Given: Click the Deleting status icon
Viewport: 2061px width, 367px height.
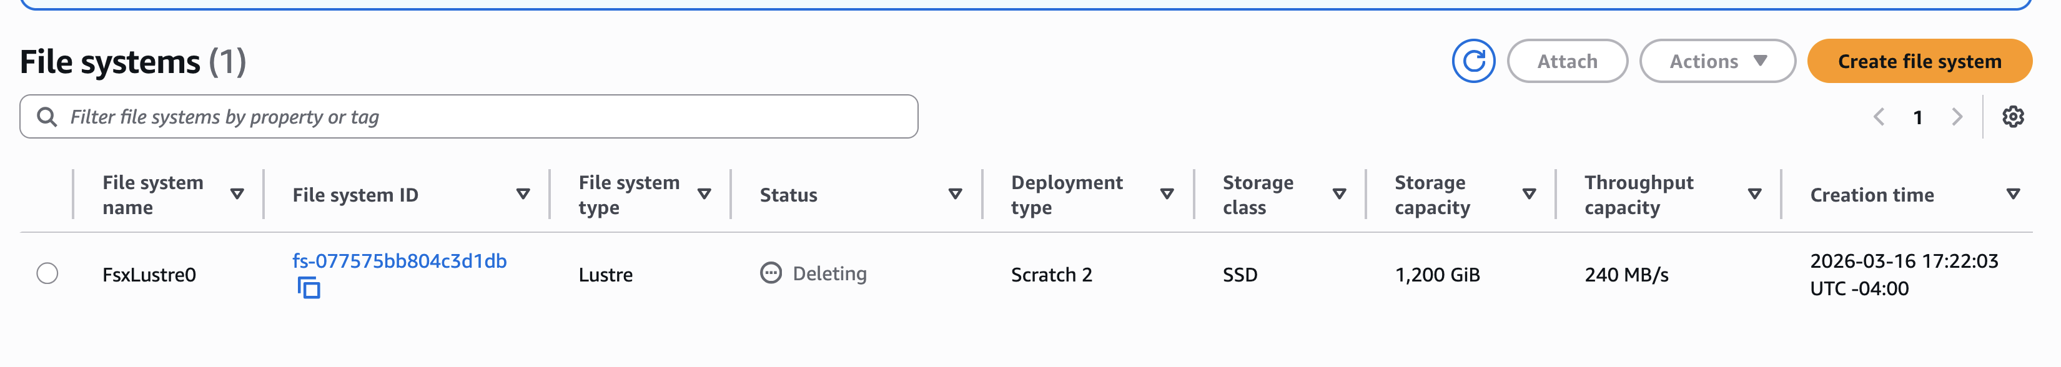Looking at the screenshot, I should (771, 273).
